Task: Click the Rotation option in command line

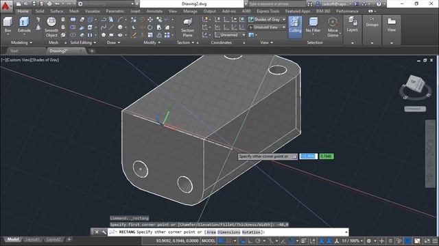Action: click(251, 232)
